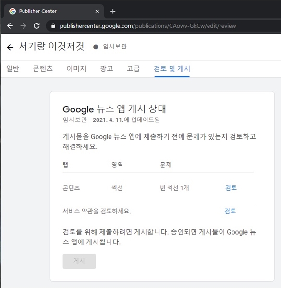Click the browser back arrow
The image size is (281, 288).
coord(10,26)
